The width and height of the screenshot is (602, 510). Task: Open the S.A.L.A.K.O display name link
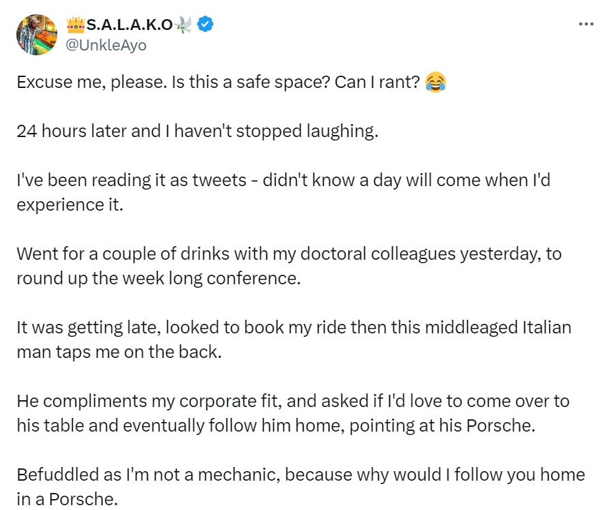point(131,25)
